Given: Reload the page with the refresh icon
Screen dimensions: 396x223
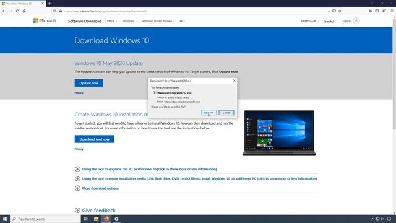Looking at the screenshot, I should (17, 11).
